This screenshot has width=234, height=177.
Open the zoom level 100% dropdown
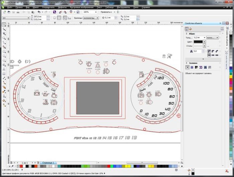tap(96, 12)
